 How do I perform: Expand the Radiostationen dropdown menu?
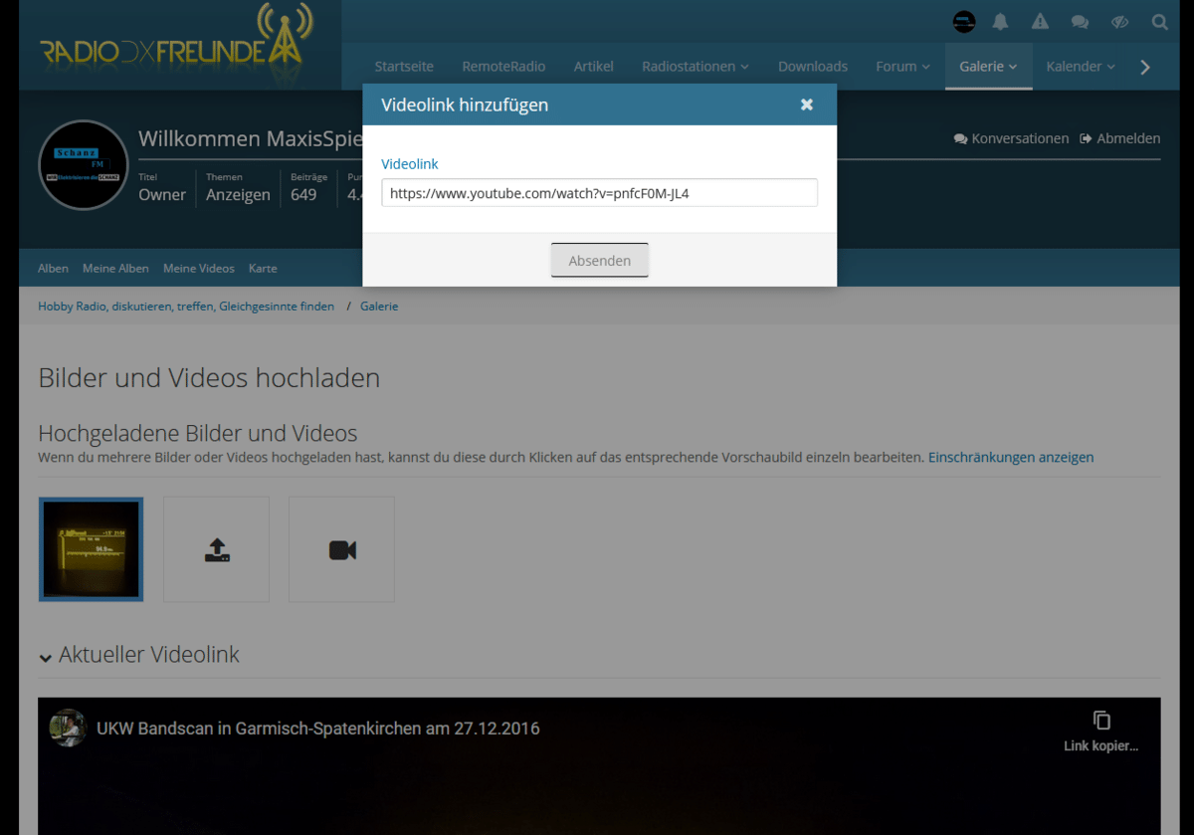click(695, 67)
